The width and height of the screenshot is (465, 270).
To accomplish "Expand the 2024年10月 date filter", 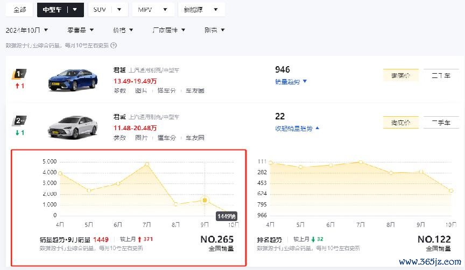I will [x=27, y=30].
